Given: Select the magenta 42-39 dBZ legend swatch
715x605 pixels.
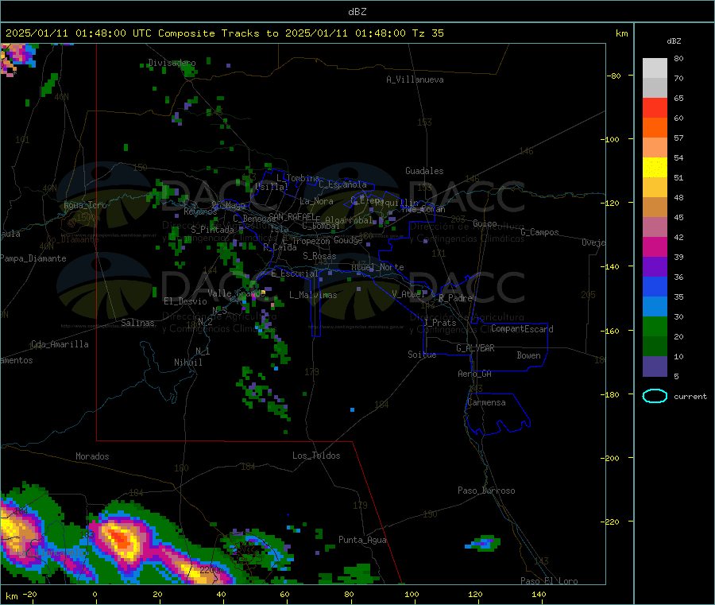Looking at the screenshot, I should [655, 246].
